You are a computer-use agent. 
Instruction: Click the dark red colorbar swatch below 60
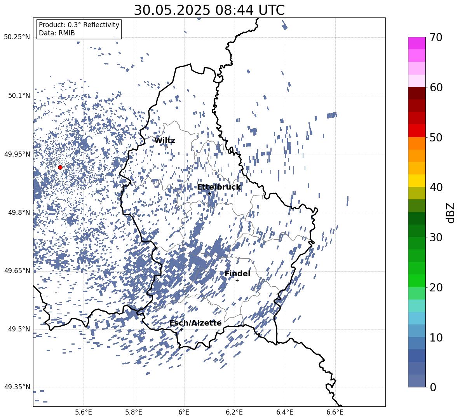coord(416,93)
